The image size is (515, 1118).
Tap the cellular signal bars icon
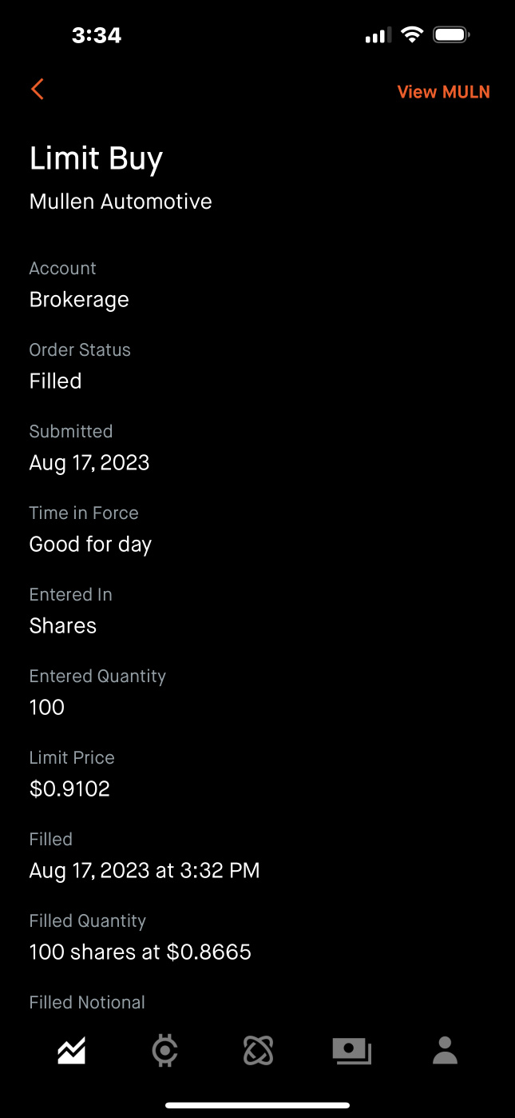click(x=378, y=35)
